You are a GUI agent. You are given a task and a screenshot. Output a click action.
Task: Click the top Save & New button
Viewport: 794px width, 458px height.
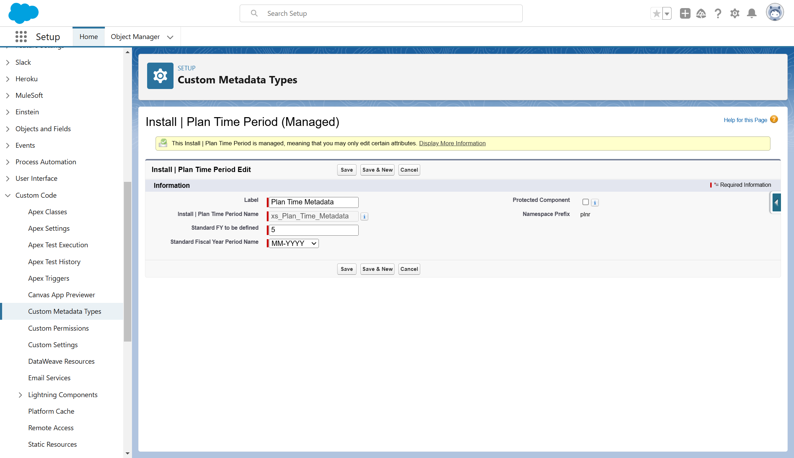click(x=377, y=170)
